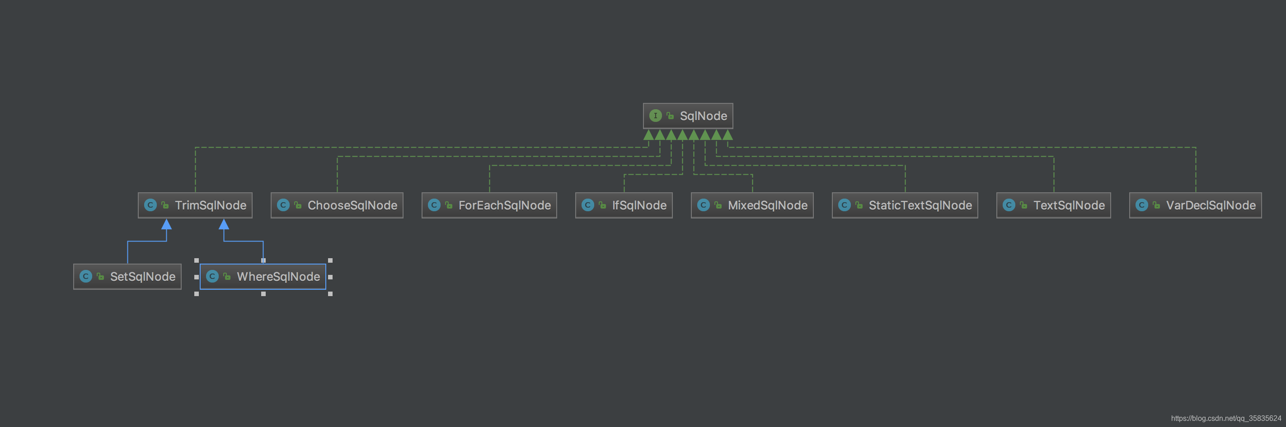Click the class icon on SetSqlNode

coord(86,276)
